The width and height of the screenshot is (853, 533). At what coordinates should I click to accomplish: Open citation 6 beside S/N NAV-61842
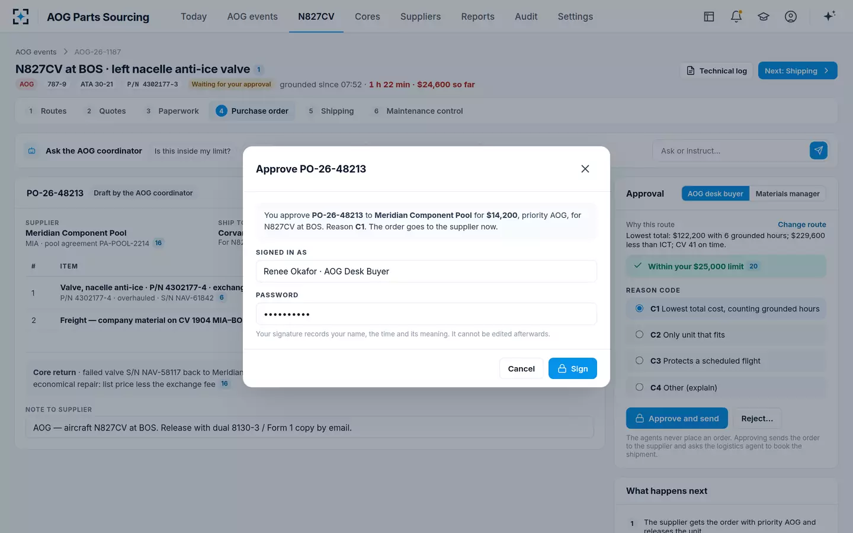(x=222, y=297)
